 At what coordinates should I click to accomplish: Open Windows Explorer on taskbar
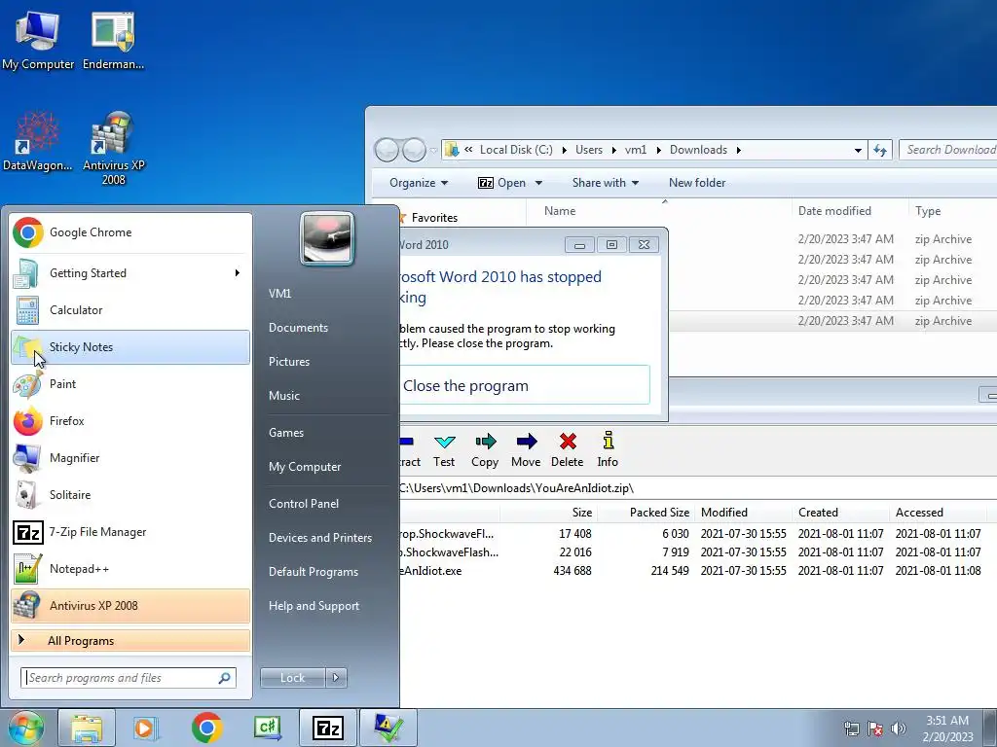(x=87, y=728)
